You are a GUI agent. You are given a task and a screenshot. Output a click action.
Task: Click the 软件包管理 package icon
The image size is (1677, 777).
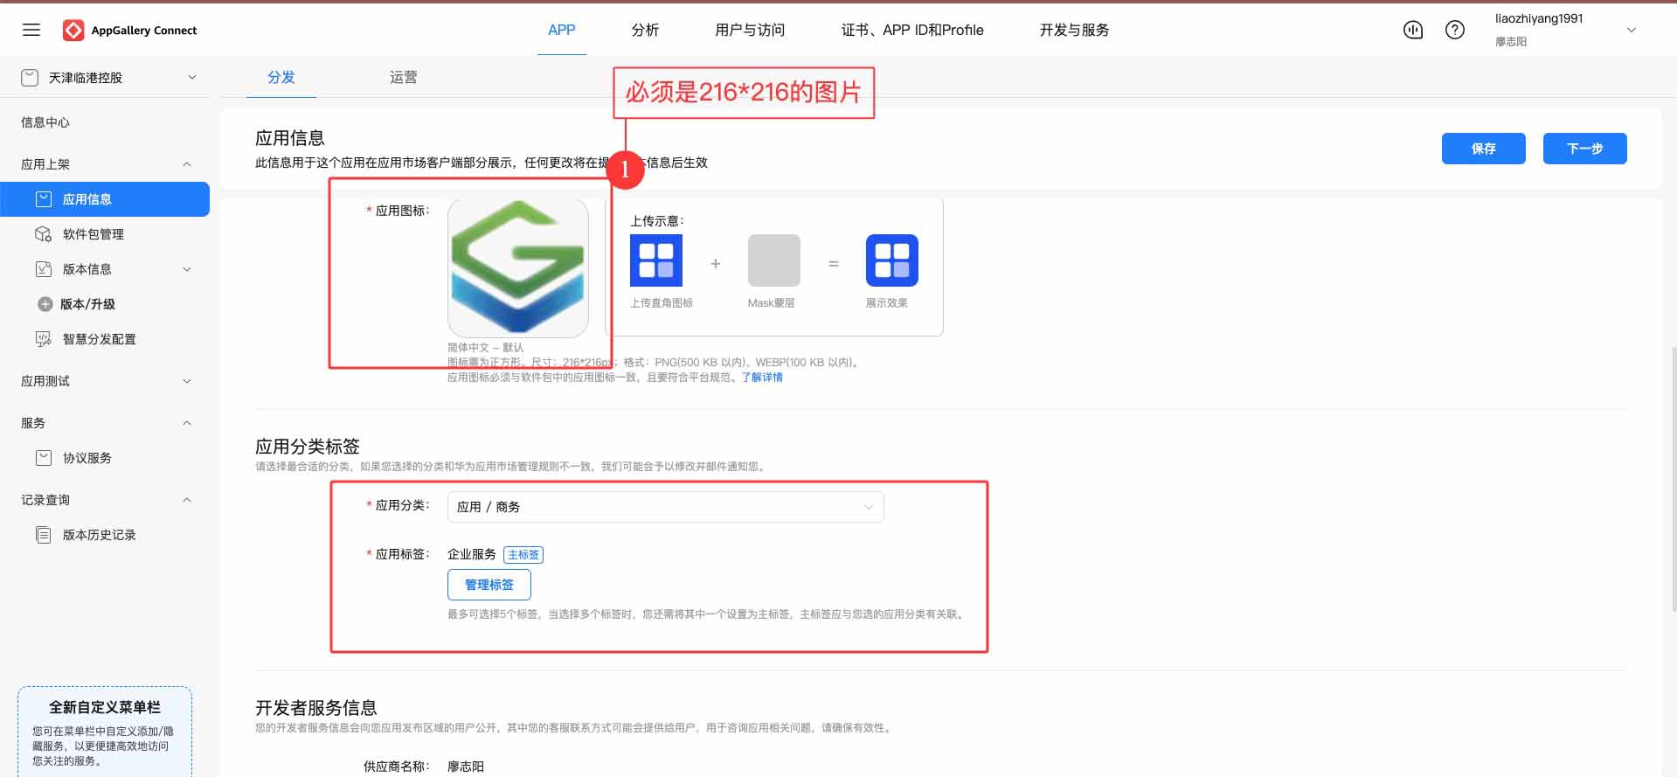click(43, 234)
